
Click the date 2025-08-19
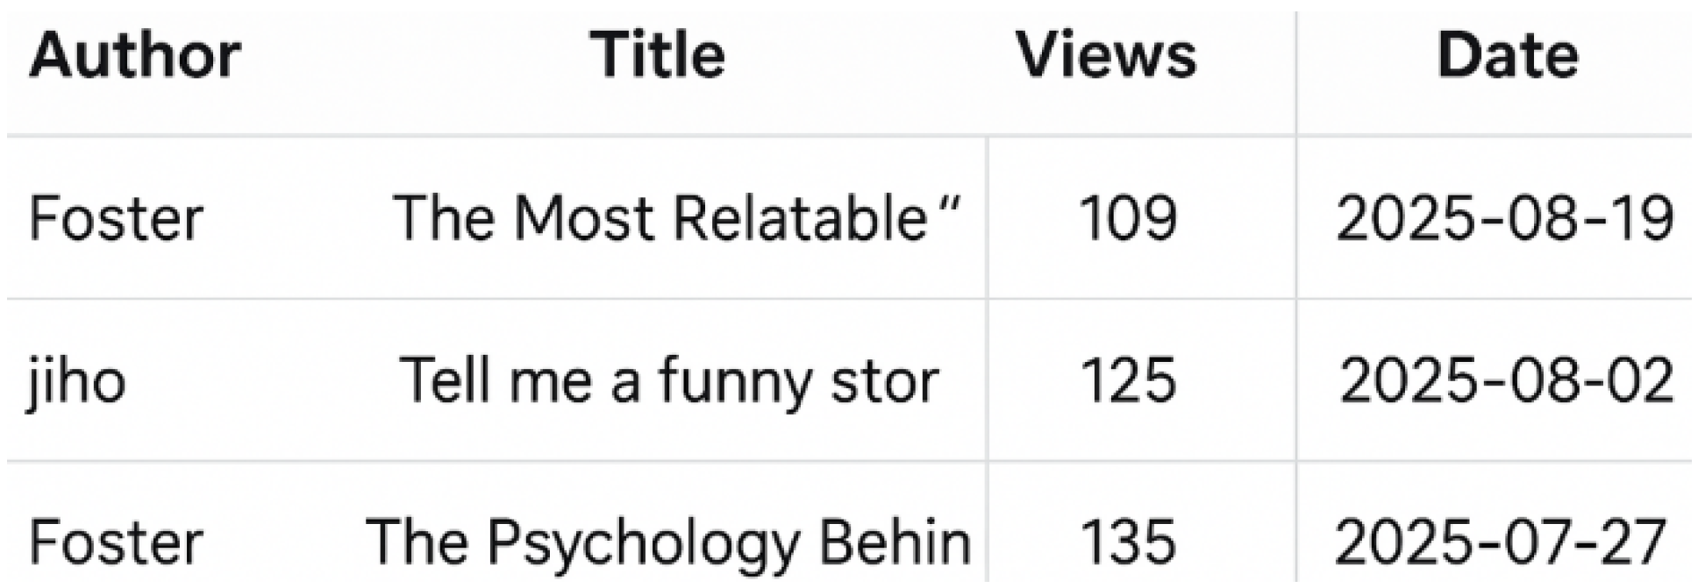coord(1503,218)
